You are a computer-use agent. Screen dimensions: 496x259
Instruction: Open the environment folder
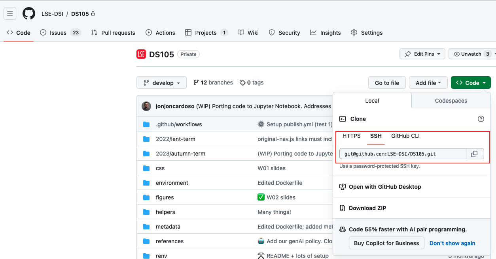[x=172, y=183]
